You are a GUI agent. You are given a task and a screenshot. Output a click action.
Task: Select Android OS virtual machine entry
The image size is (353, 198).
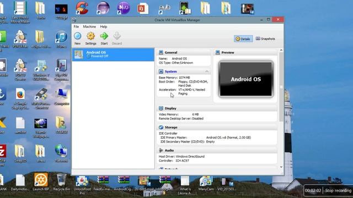[113, 54]
